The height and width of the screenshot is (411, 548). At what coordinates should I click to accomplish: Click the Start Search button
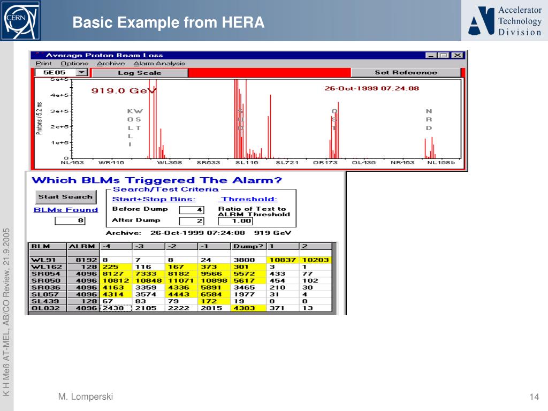tap(65, 197)
